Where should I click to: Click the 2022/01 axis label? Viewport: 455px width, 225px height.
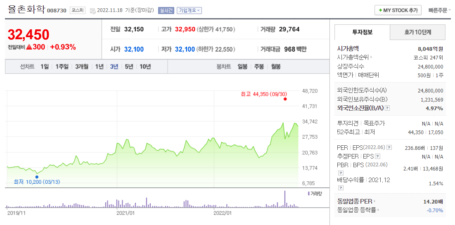[x=222, y=213]
